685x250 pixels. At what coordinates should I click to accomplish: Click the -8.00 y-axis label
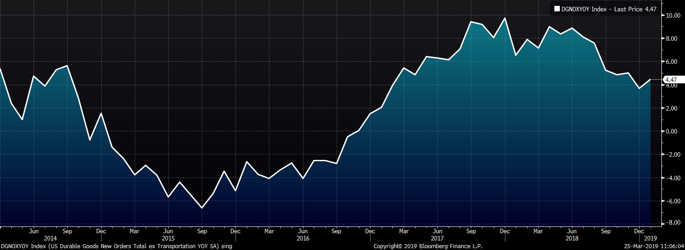672,223
